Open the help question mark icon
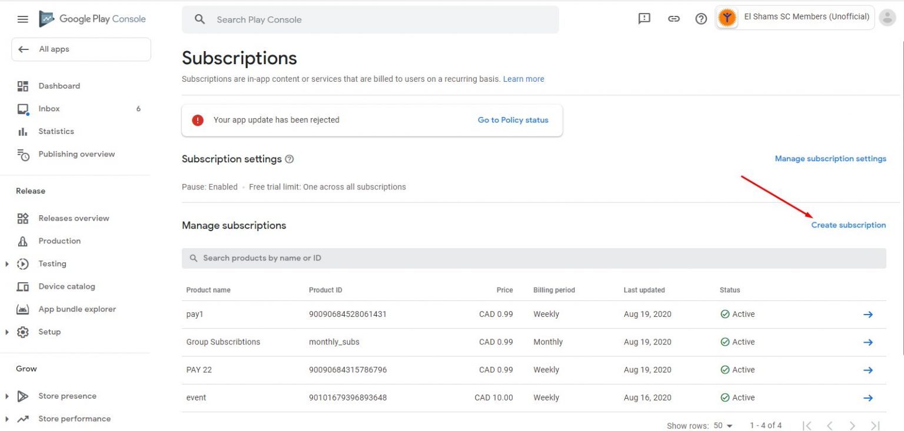The width and height of the screenshot is (904, 431). coord(700,18)
